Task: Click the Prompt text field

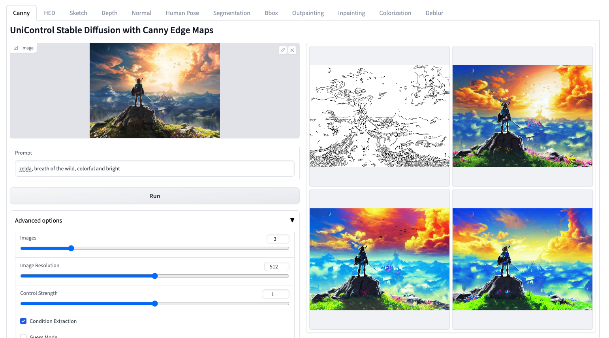Action: tap(154, 168)
